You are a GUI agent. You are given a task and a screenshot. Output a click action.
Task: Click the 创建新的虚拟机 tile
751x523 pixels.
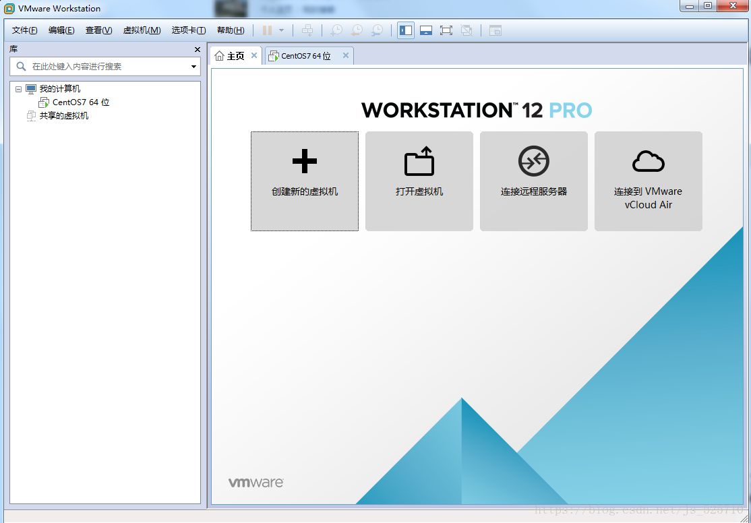[305, 181]
